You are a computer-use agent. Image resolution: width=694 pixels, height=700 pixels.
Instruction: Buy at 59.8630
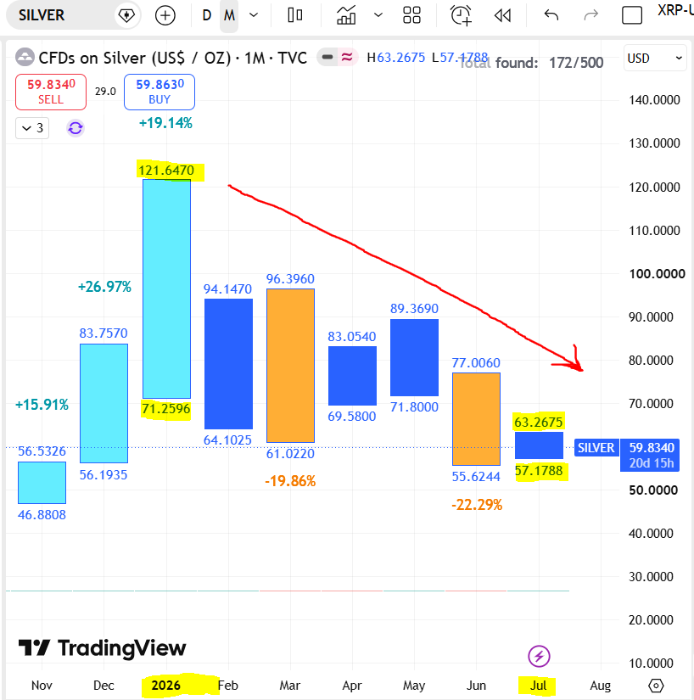[x=160, y=92]
